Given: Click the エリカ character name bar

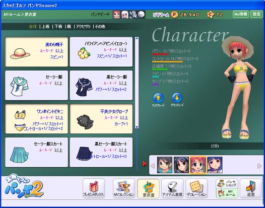Looking at the screenshot, I should [215, 146].
